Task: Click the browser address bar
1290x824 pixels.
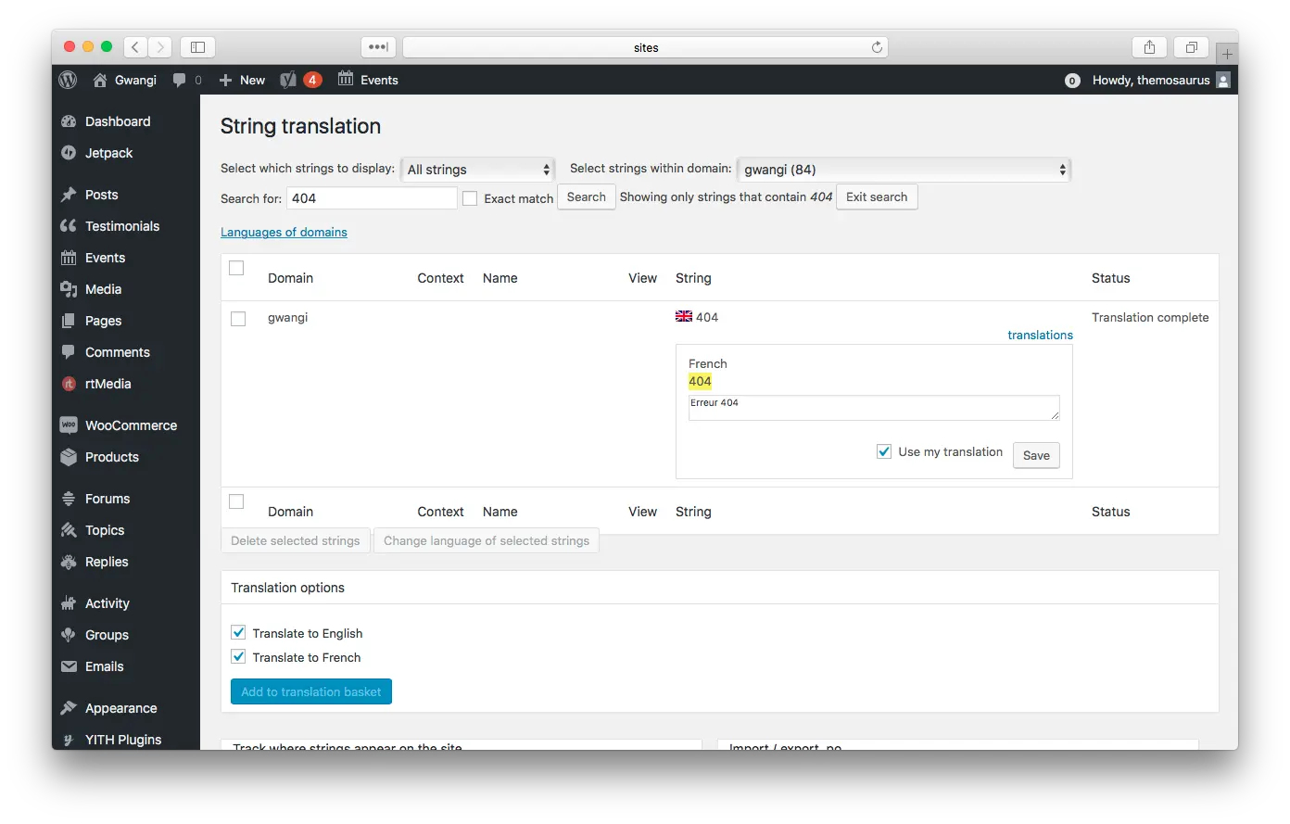Action: 645,47
